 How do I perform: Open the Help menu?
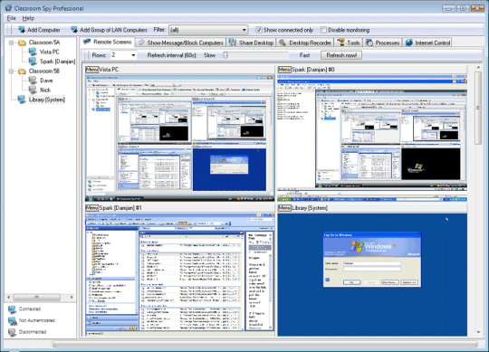(28, 18)
